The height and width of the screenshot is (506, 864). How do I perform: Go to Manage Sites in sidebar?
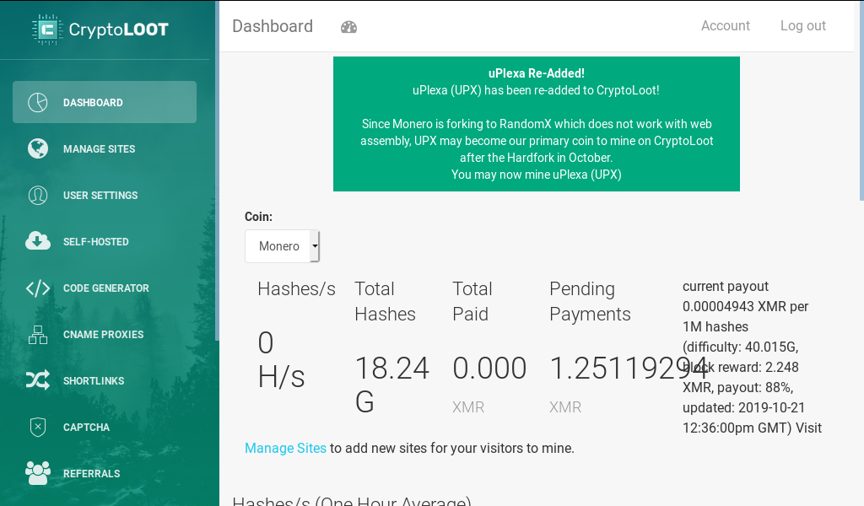[105, 148]
